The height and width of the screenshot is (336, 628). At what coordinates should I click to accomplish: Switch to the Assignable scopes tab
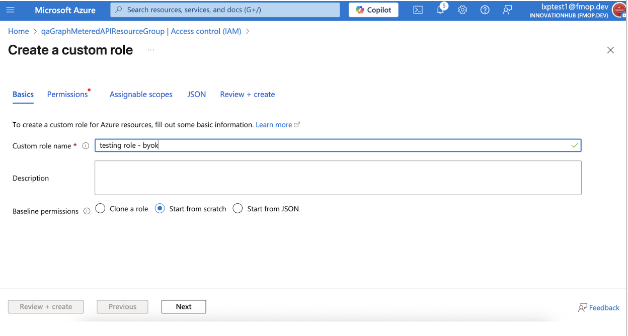[x=141, y=95]
